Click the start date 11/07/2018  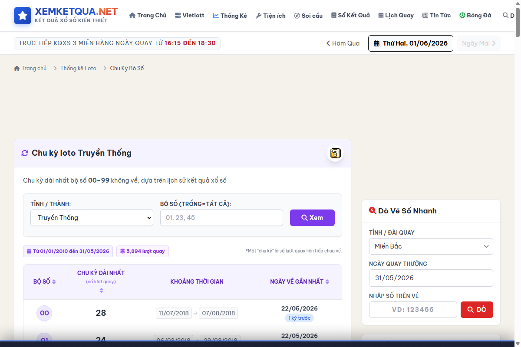(174, 313)
